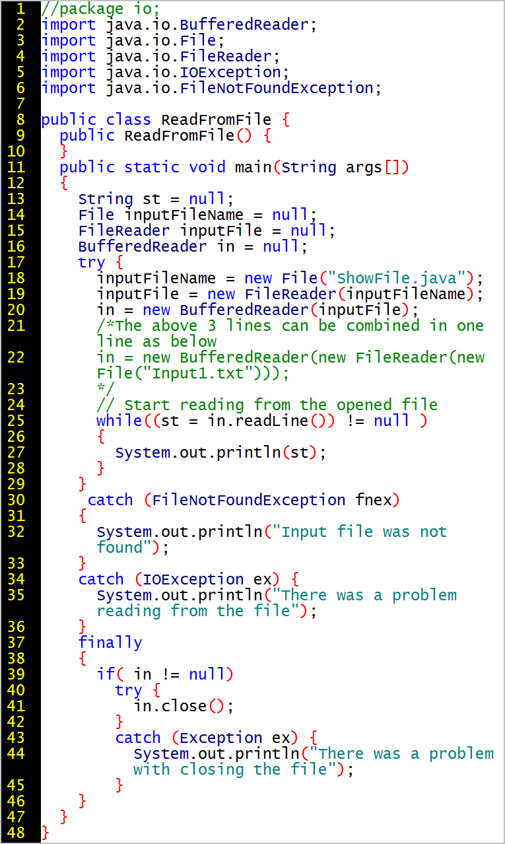Viewport: 505px width, 844px height.
Task: Click line number 40 in the gutter
Action: point(15,691)
